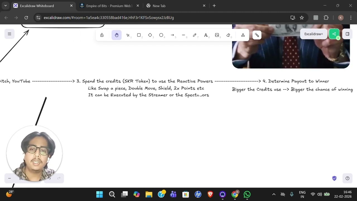Install app icon in address bar
Screen dimensions: 357x201
pos(293,18)
